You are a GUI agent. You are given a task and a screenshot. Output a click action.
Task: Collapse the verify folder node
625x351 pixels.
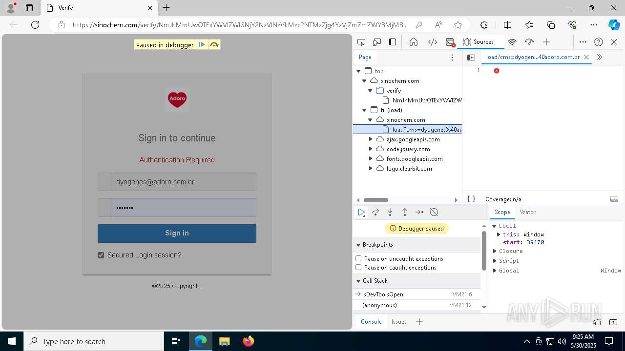[371, 91]
